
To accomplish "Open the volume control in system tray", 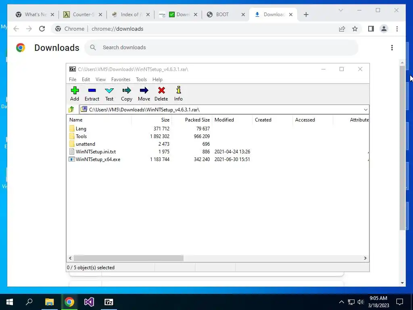I will [x=361, y=302].
